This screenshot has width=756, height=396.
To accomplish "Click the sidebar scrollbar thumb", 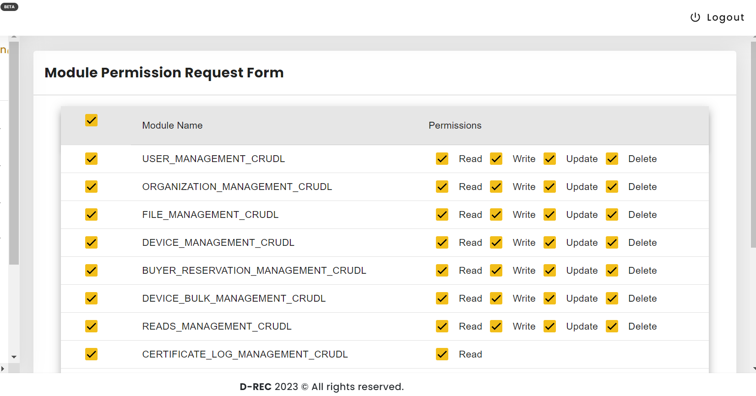I will (x=14, y=153).
